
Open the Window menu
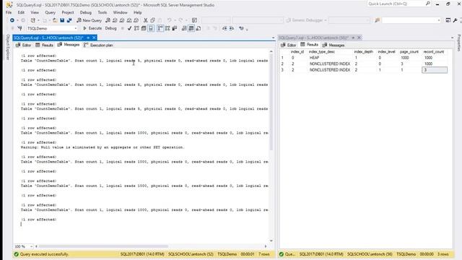click(x=121, y=12)
